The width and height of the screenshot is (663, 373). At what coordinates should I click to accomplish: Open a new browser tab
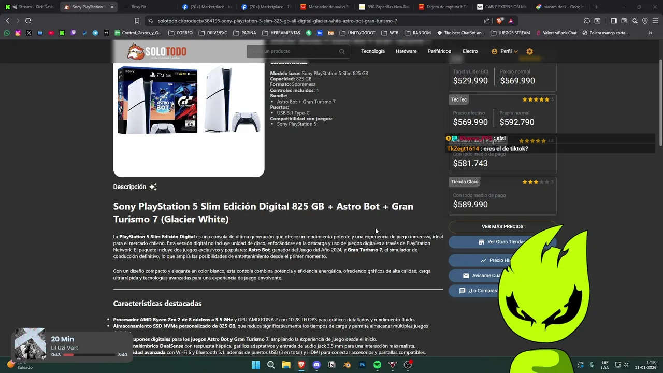pos(596,7)
